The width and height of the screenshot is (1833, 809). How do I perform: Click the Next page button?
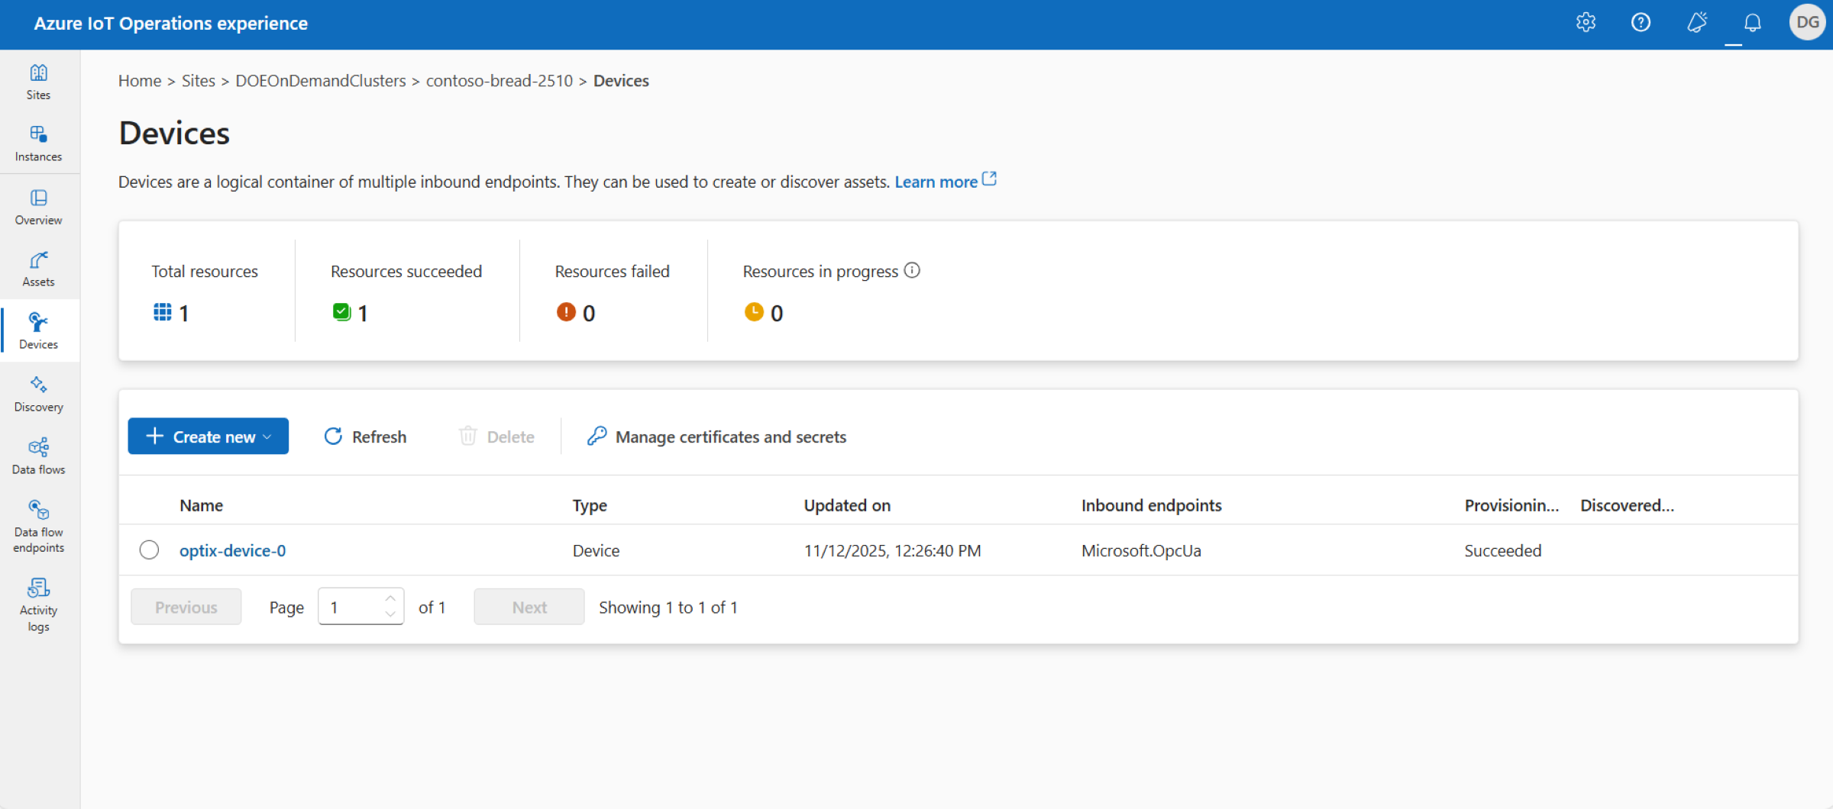pyautogui.click(x=529, y=607)
